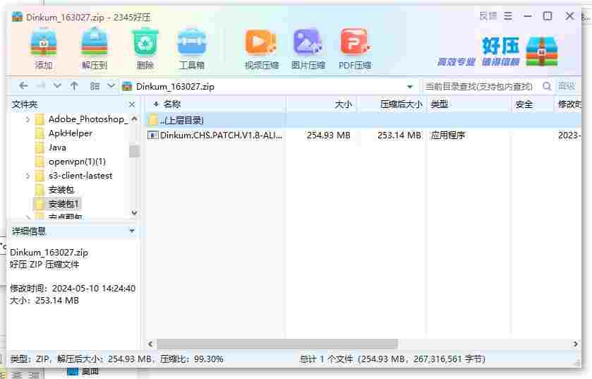Select the openvpn(1)(1) folder

pyautogui.click(x=77, y=162)
